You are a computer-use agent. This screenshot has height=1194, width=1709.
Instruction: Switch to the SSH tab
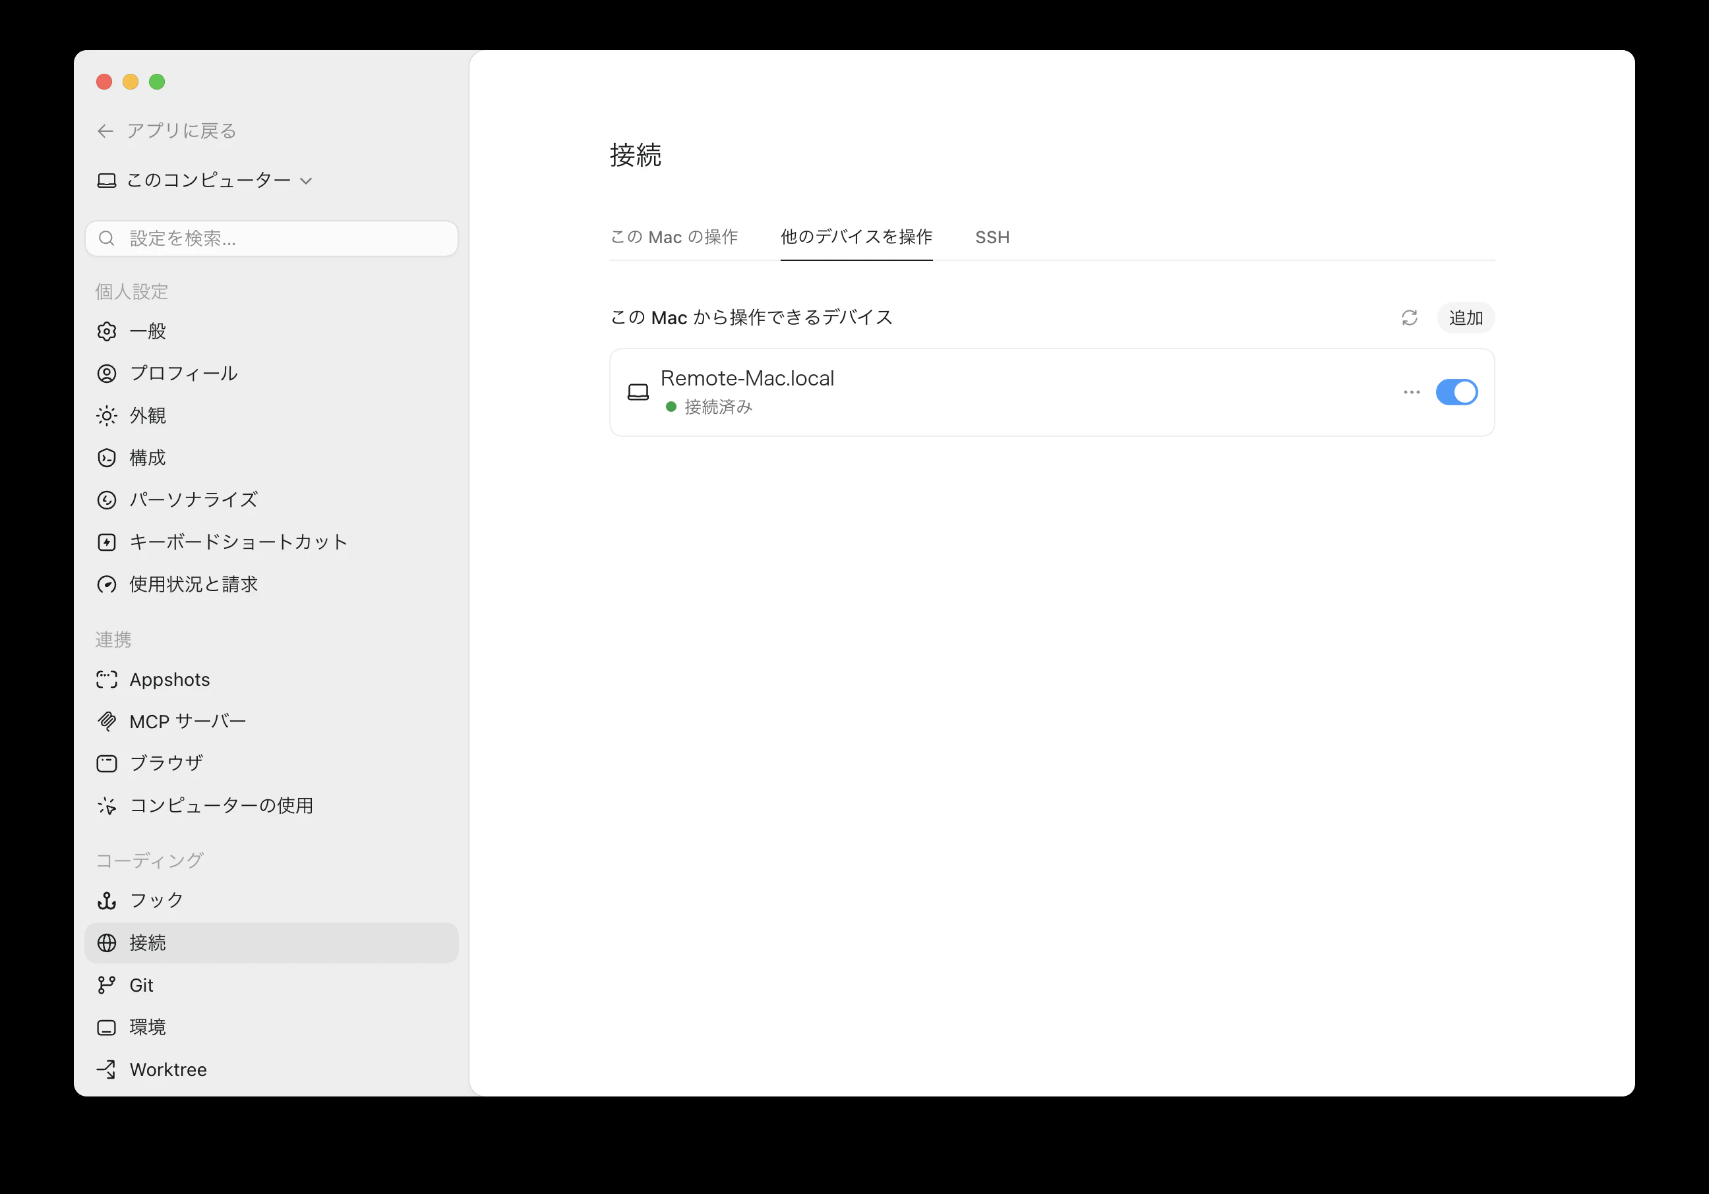pyautogui.click(x=992, y=237)
